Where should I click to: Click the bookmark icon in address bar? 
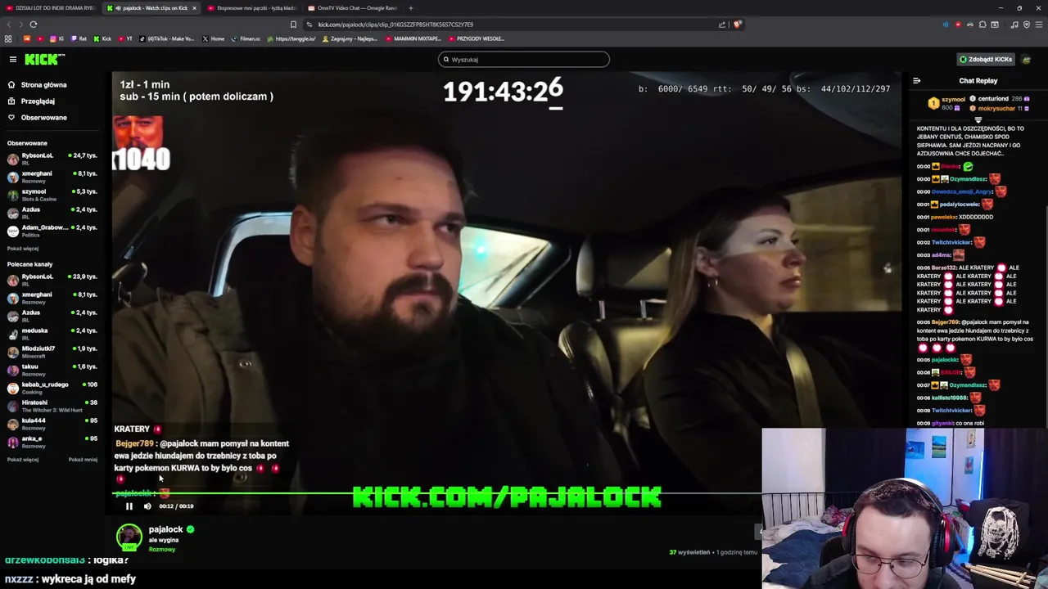293,25
